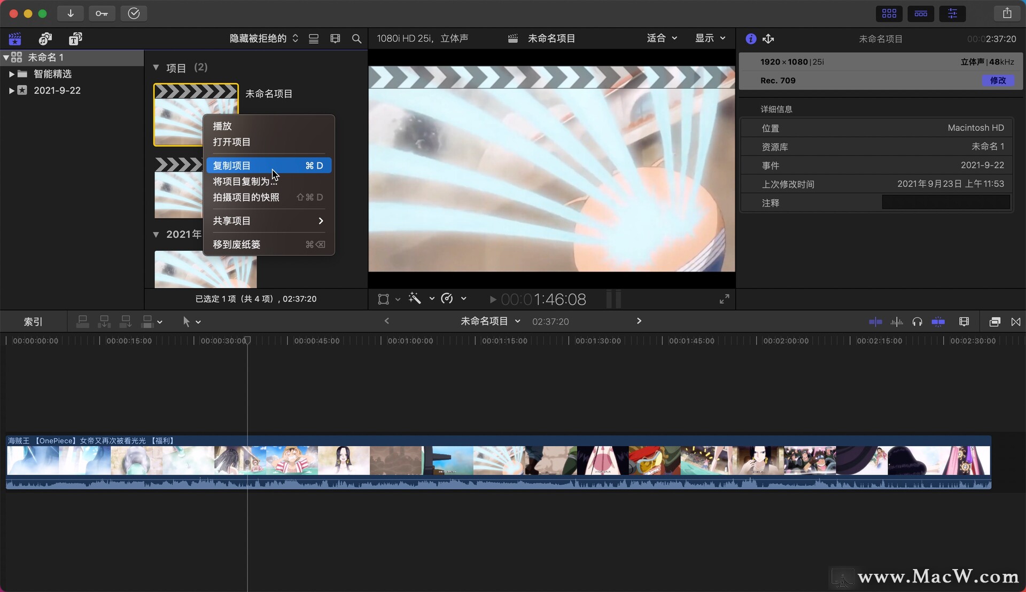The height and width of the screenshot is (592, 1026).
Task: Open the 显示 viewer options dropdown
Action: (710, 38)
